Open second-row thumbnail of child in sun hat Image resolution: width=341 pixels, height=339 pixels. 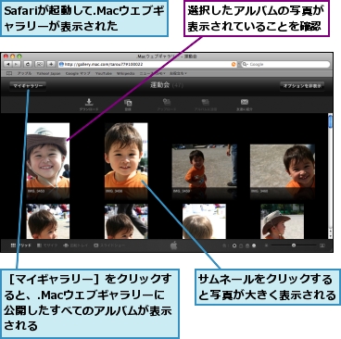click(282, 221)
